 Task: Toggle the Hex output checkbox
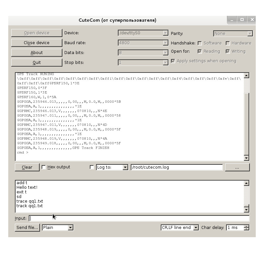[44, 167]
